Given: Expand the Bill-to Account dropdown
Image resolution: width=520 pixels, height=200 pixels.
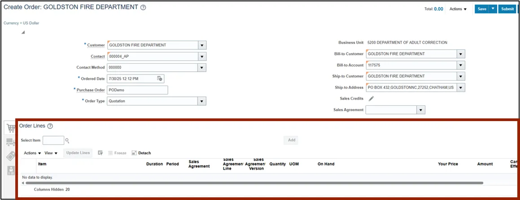Looking at the screenshot, I should (x=461, y=65).
